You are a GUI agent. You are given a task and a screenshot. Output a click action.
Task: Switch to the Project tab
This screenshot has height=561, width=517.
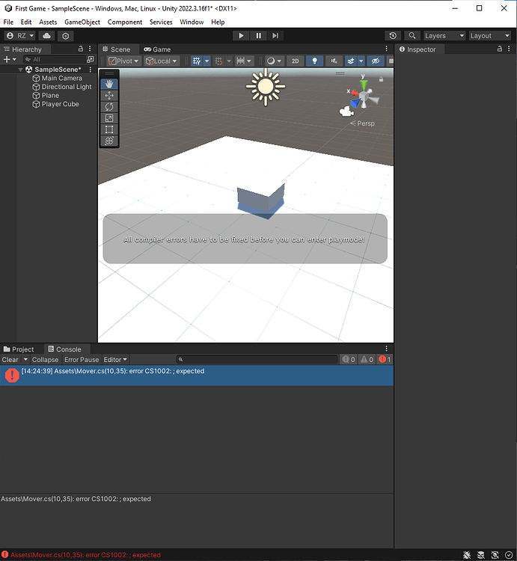point(19,349)
